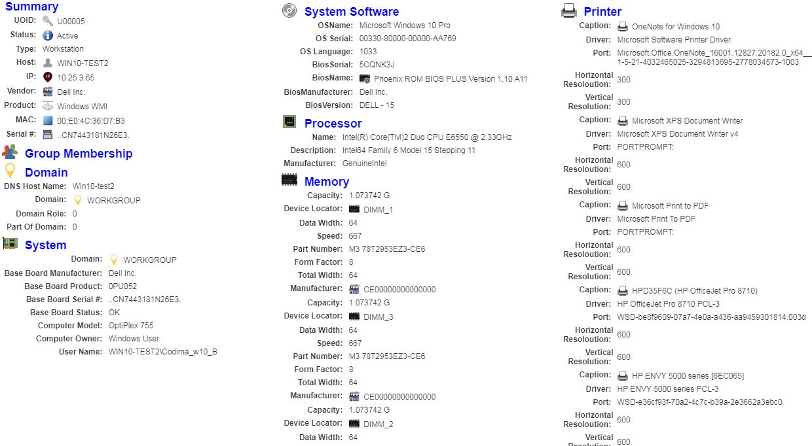
Task: Click driver HP ENVY 5000 series PCL-3
Action: tap(668, 389)
